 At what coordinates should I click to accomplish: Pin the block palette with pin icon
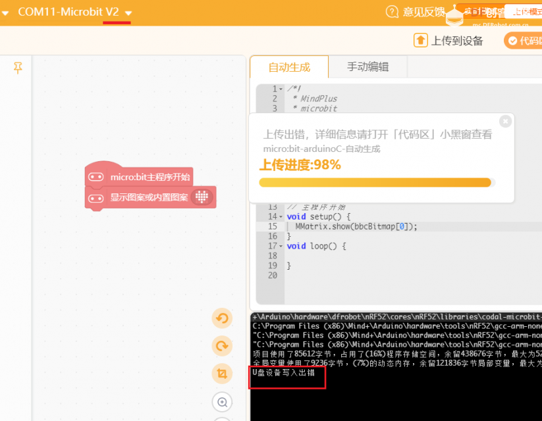tap(18, 68)
